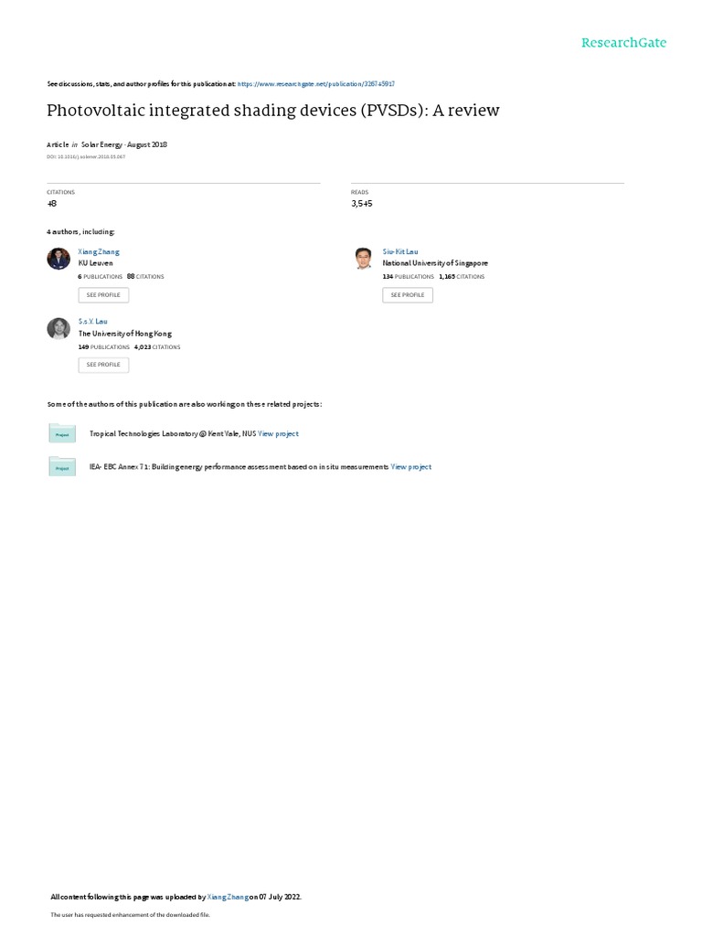702x936 pixels.
Task: Click the citations count 48
Action: pyautogui.click(x=52, y=204)
